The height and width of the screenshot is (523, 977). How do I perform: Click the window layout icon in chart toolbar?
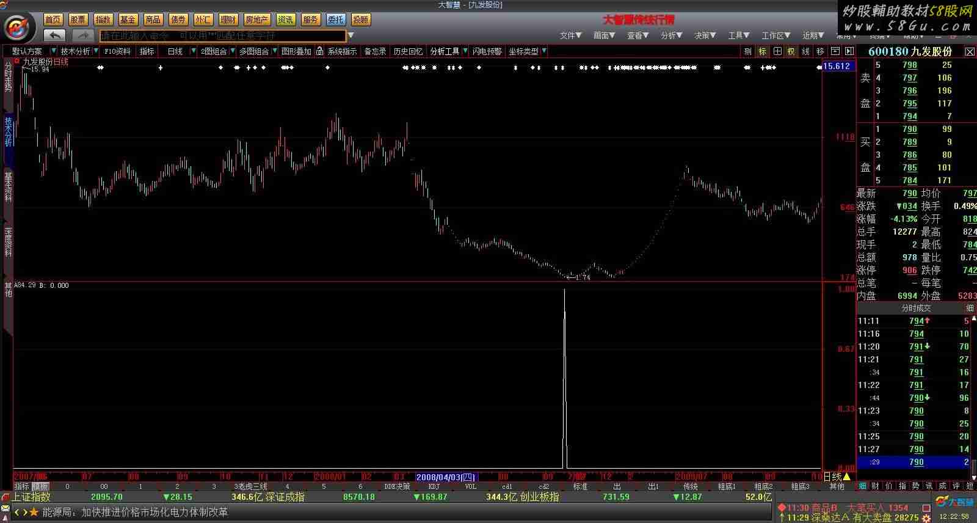[x=835, y=51]
